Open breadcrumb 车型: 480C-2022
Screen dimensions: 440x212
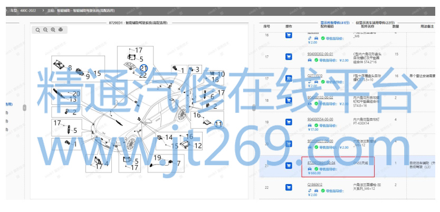coord(23,11)
